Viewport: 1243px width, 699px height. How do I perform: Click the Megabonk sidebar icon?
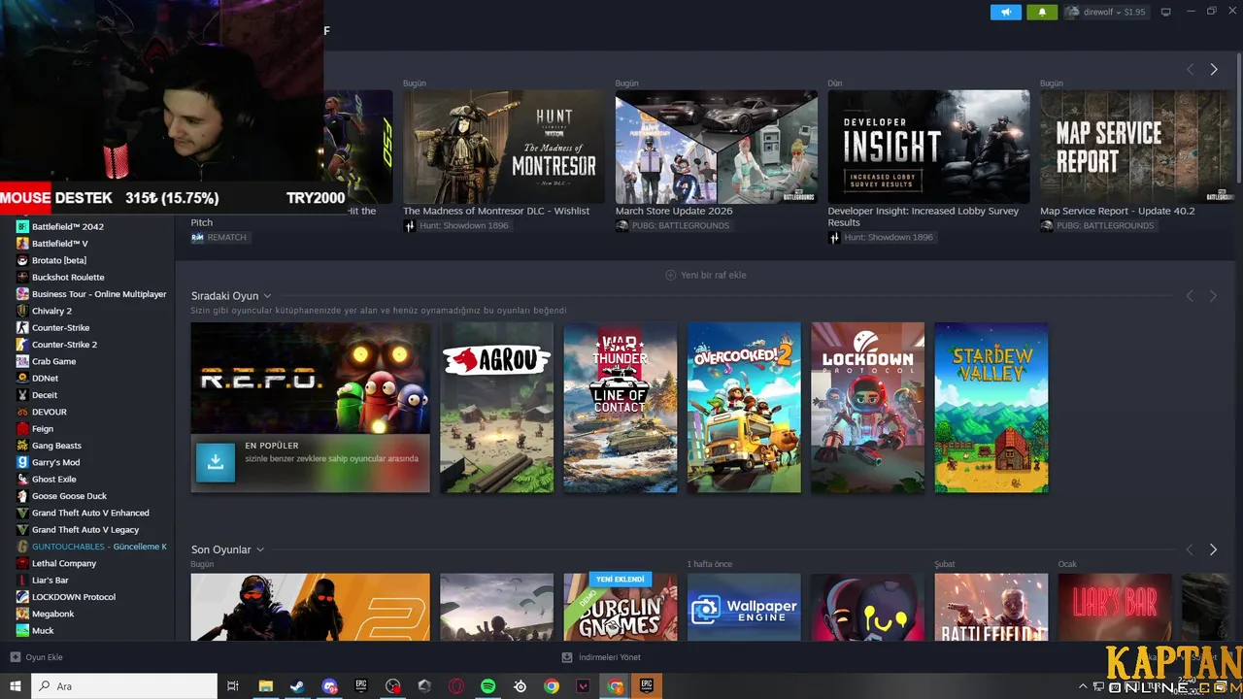[22, 614]
